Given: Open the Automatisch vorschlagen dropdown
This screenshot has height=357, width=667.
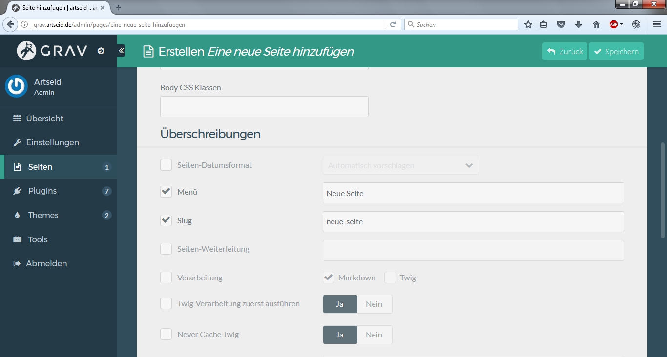Looking at the screenshot, I should (400, 165).
